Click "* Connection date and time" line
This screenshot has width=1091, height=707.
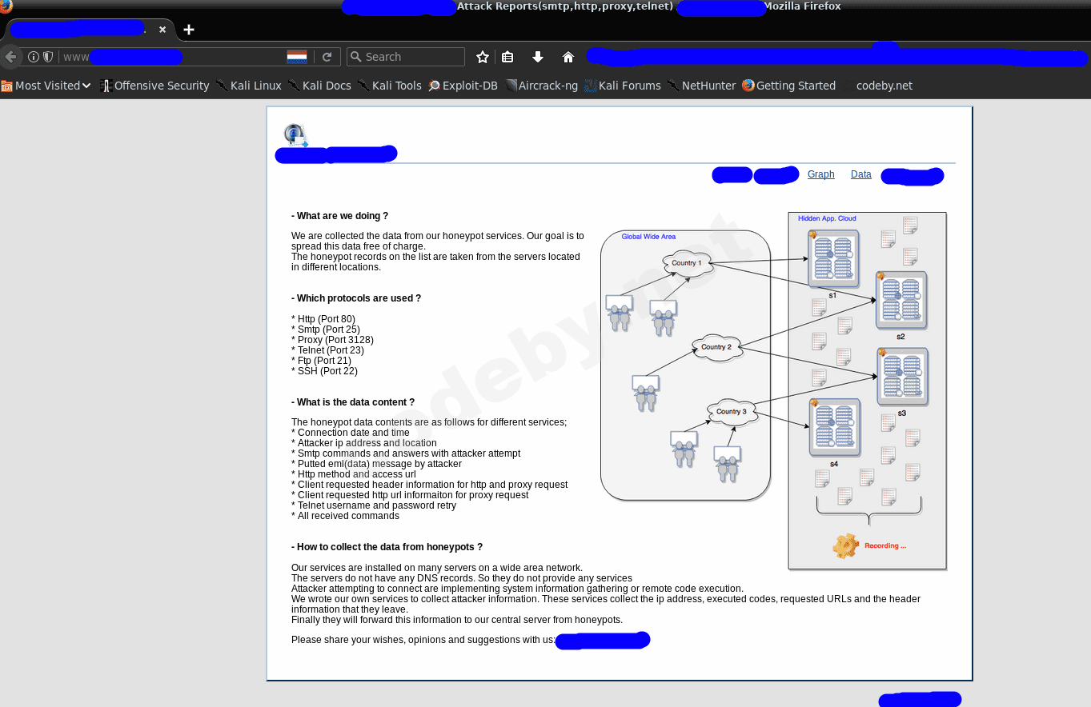pos(351,433)
